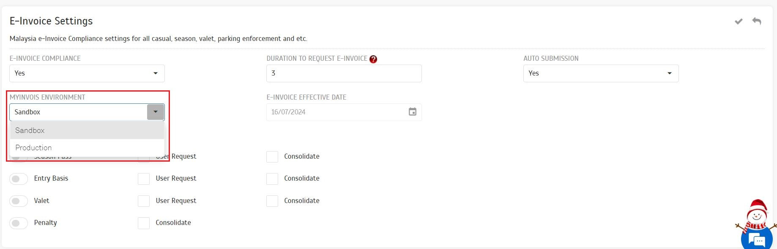Toggle the Entry Basis switch
The image size is (777, 249).
click(x=19, y=179)
